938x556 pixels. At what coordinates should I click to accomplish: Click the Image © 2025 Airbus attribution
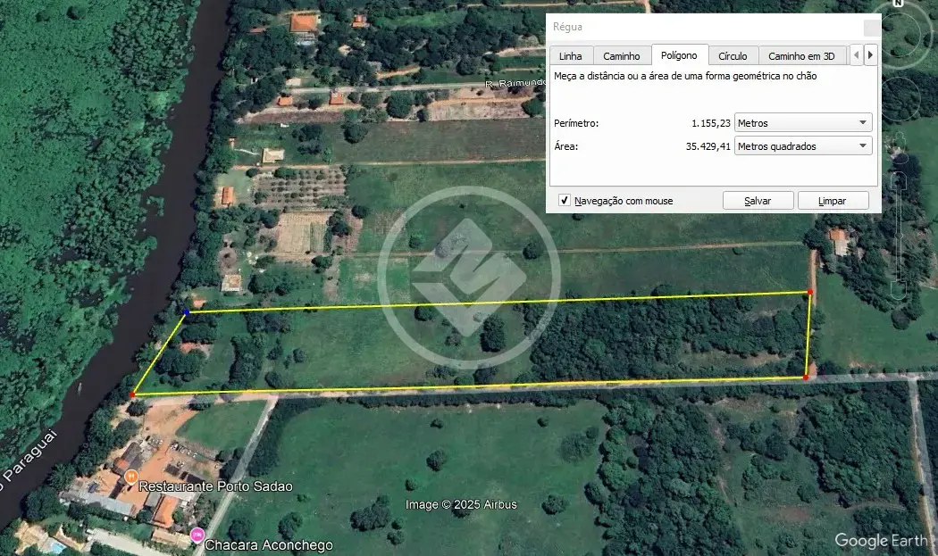pos(461,504)
